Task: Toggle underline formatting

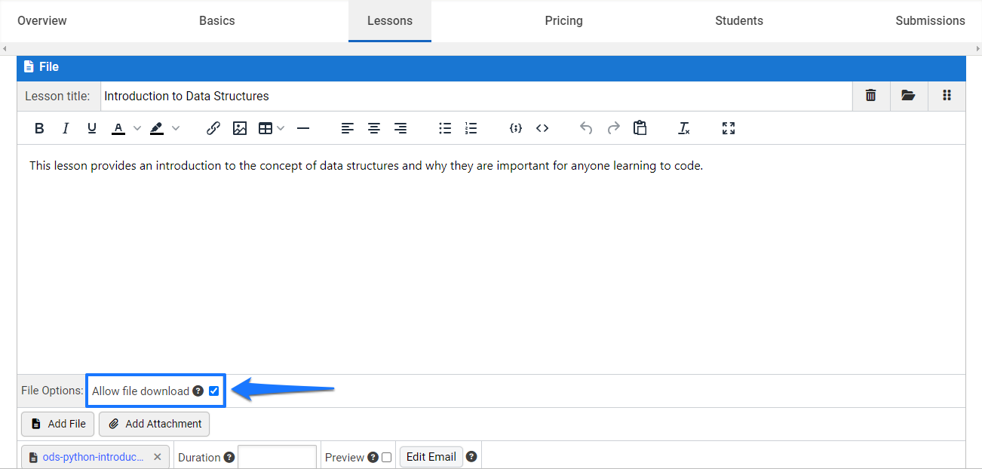Action: [92, 128]
